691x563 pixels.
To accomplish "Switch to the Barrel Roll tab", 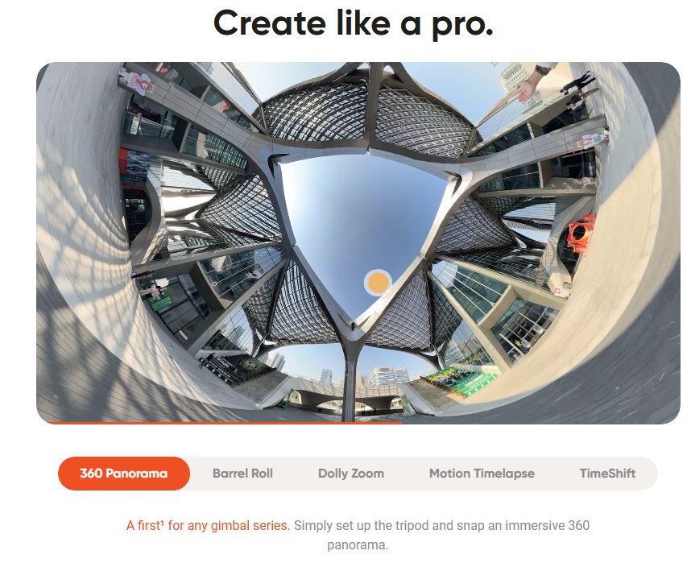I will click(x=242, y=474).
